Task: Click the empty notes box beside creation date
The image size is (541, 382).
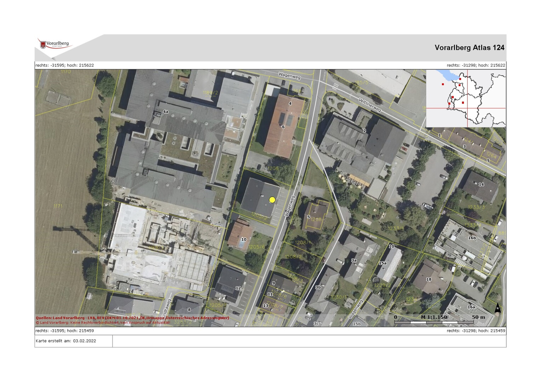Action: click(x=309, y=341)
